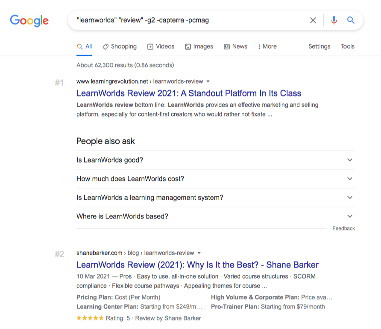Switch to the Images tab
The height and width of the screenshot is (329, 381).
point(199,47)
